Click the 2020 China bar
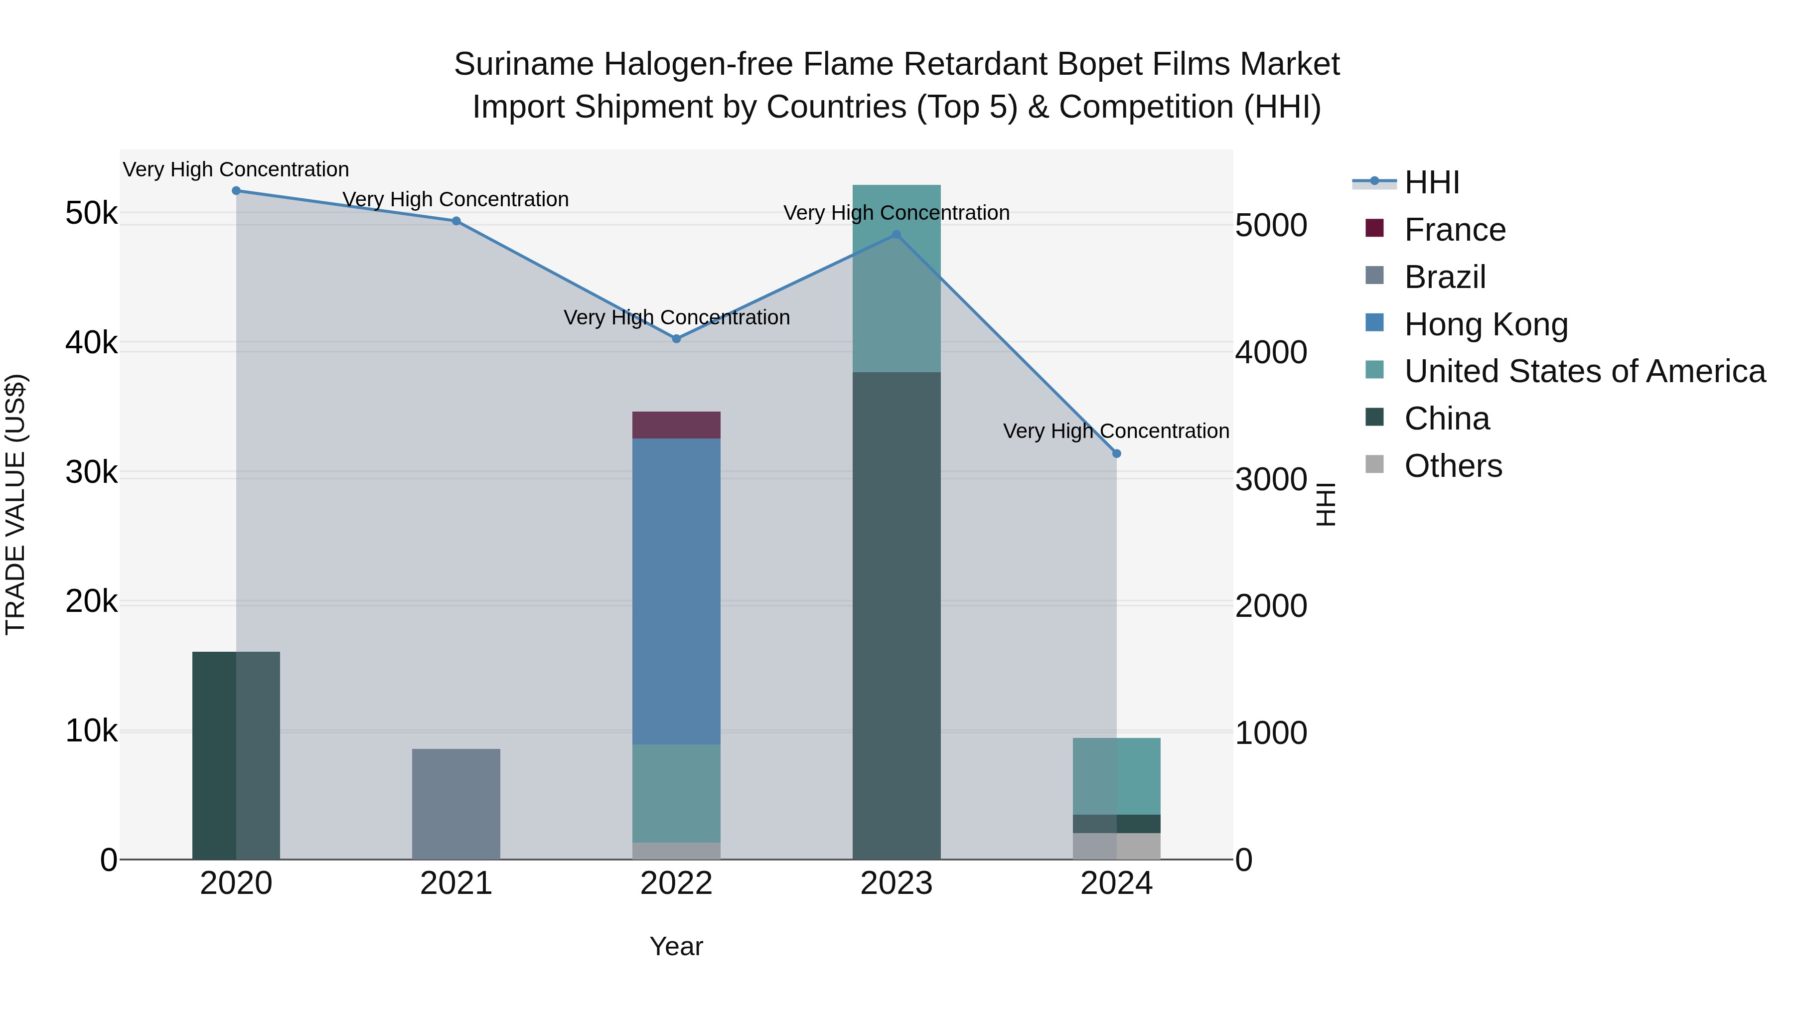This screenshot has width=1794, height=1009. tap(236, 755)
